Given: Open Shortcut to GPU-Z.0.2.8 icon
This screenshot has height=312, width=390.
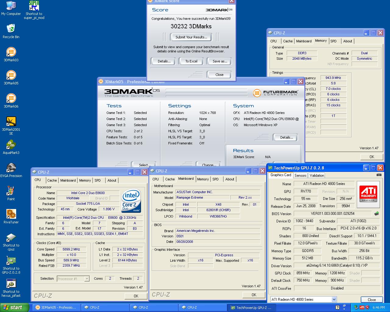Looking at the screenshot, I should [x=11, y=265].
